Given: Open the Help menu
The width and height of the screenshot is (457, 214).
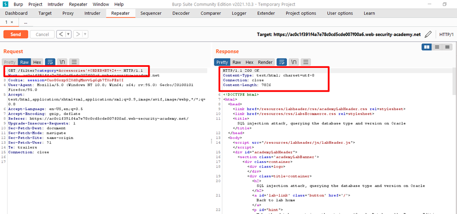Looking at the screenshot, I should click(x=119, y=4).
